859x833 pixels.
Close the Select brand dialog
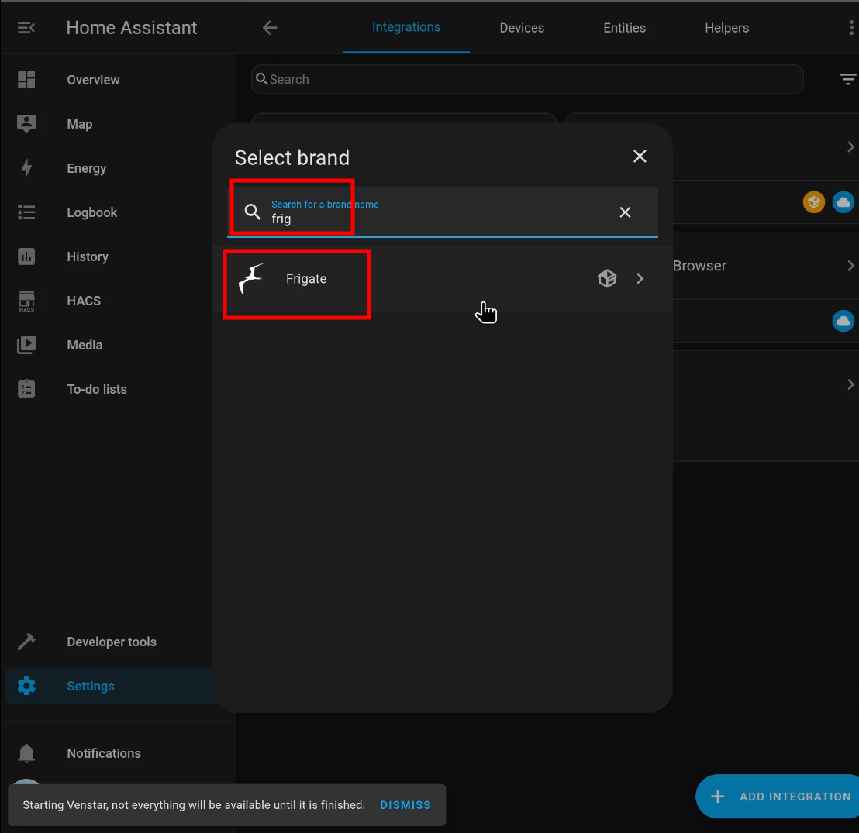pyautogui.click(x=640, y=157)
